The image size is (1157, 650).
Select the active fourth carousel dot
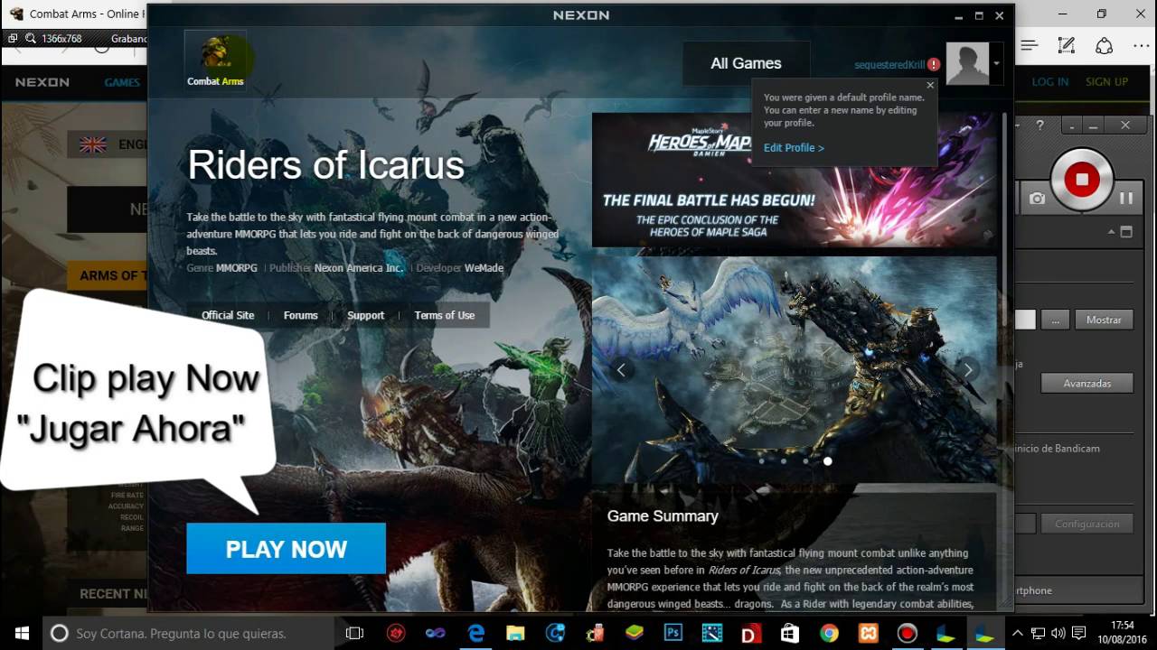(x=827, y=461)
